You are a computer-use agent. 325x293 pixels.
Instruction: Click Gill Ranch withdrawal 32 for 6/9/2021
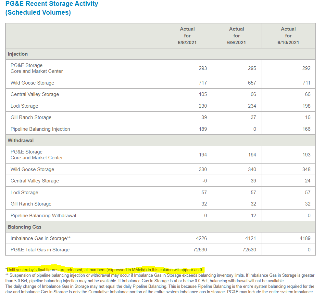point(253,204)
